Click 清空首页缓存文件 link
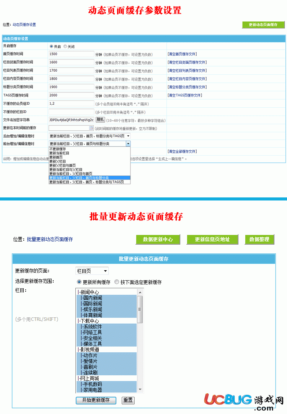287x414 pixels. pos(183,54)
